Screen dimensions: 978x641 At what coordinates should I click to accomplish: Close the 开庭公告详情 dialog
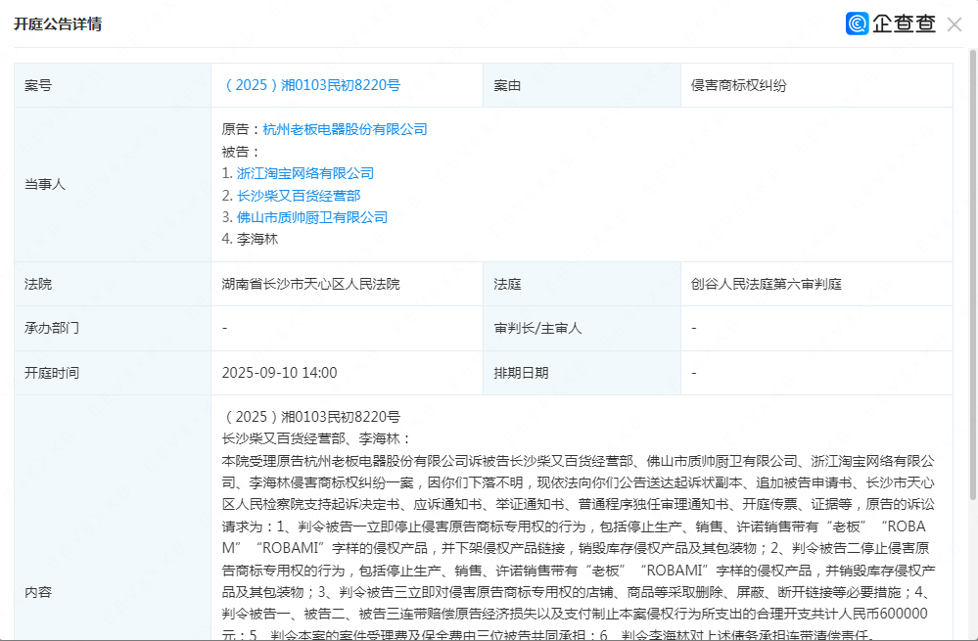tap(954, 24)
